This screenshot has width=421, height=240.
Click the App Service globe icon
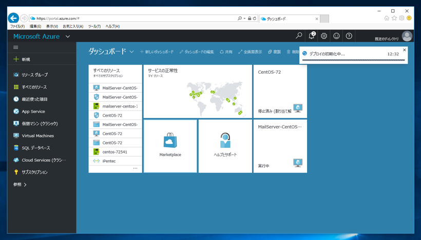click(16, 112)
